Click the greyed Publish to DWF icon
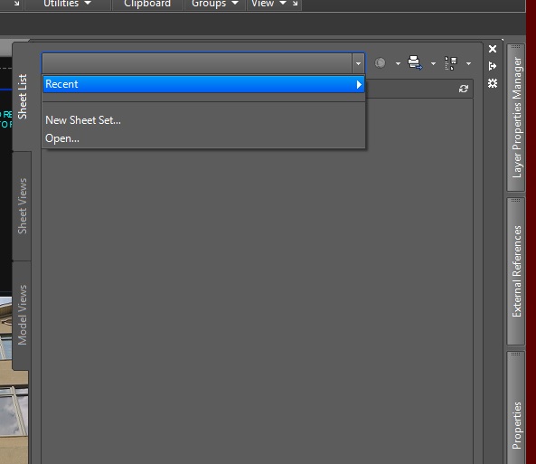This screenshot has width=536, height=464. 380,63
